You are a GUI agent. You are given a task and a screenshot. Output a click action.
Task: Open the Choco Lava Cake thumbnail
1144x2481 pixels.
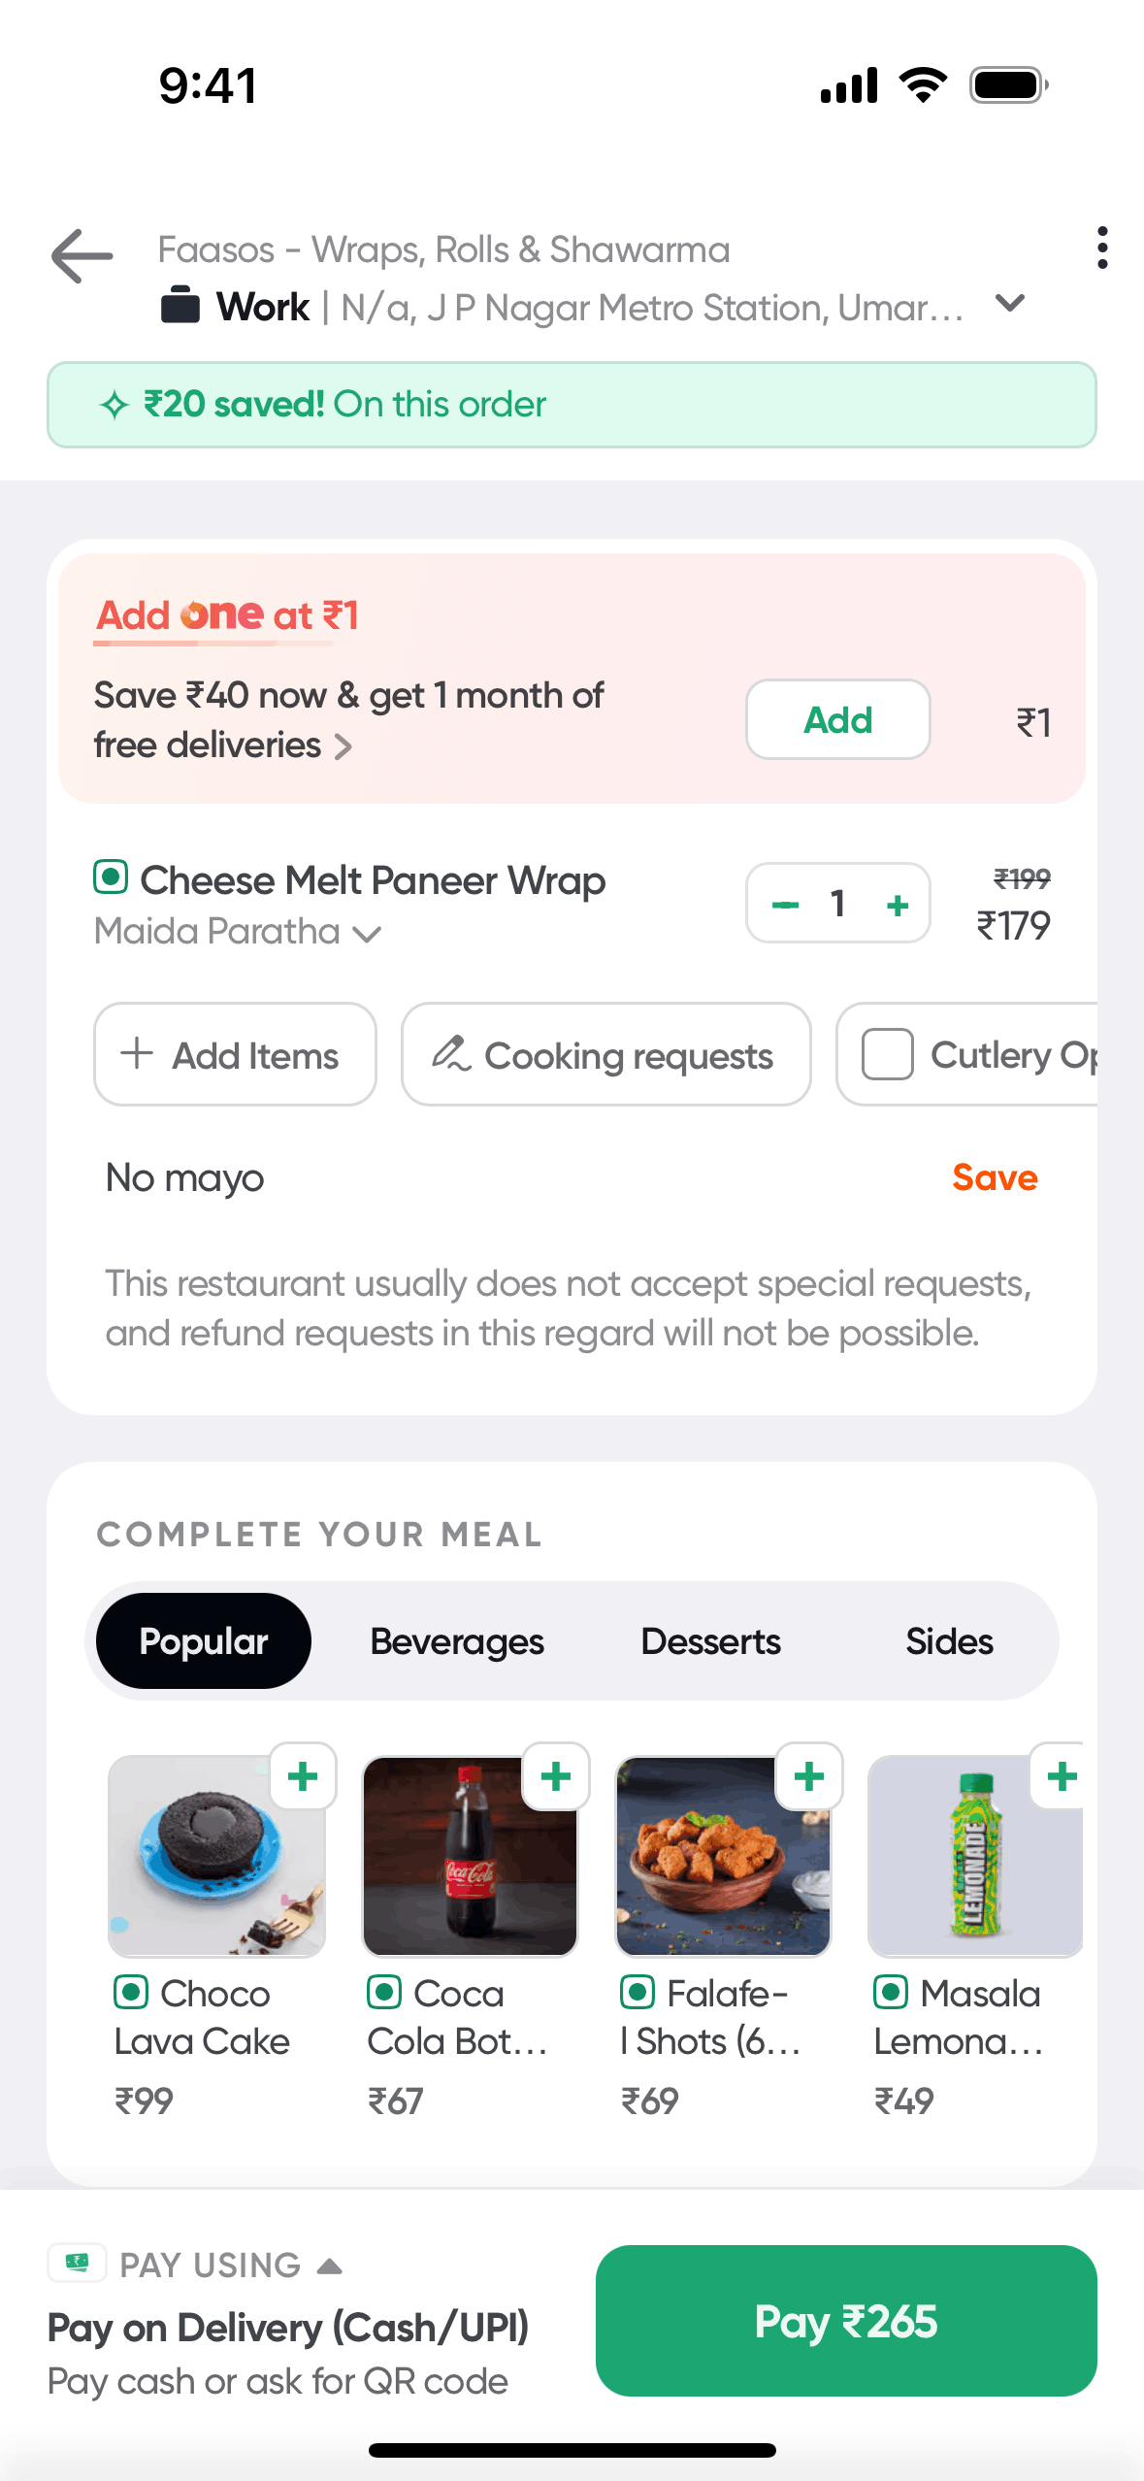pyautogui.click(x=215, y=1856)
